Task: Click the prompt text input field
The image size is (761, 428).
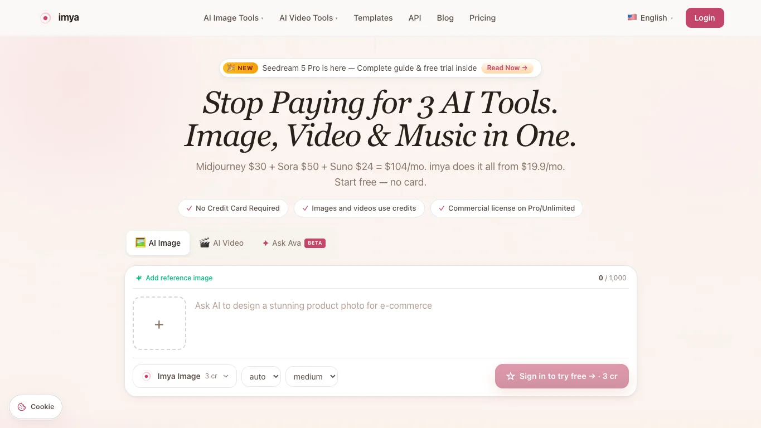Action: [411, 323]
